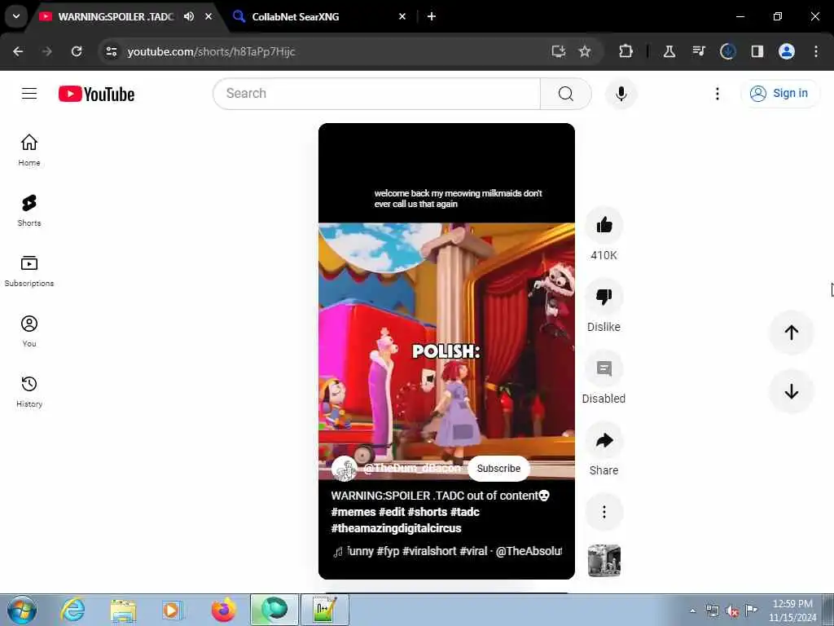Open a new browser tab
Screen dimensions: 834x626
pos(432,16)
